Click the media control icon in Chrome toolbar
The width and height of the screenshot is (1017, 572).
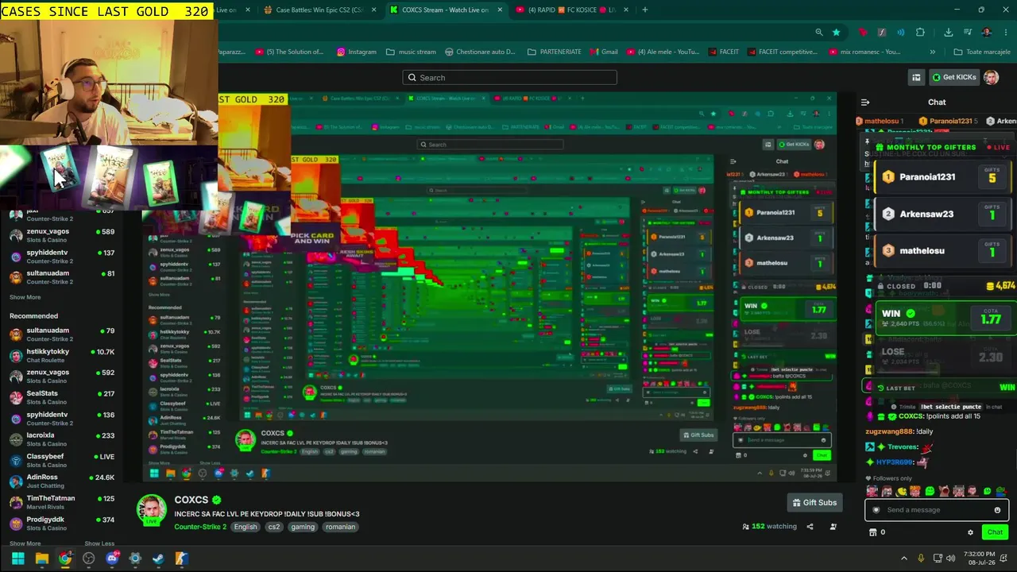[x=968, y=33]
